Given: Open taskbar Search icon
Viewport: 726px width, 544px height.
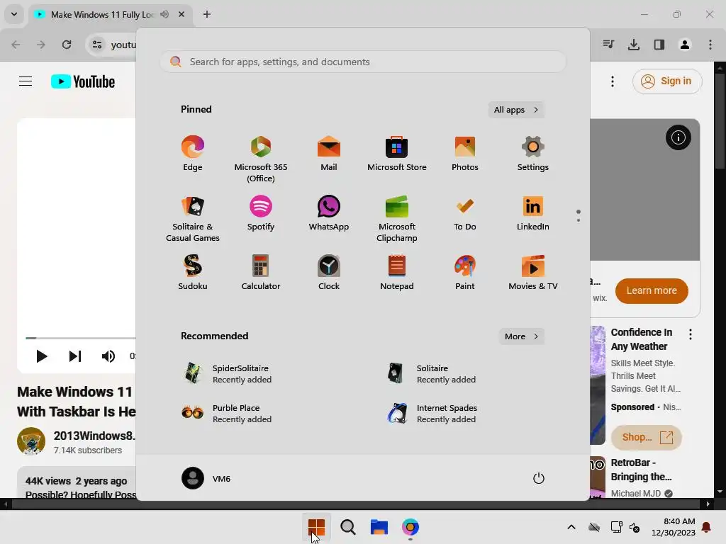Looking at the screenshot, I should coord(347,527).
